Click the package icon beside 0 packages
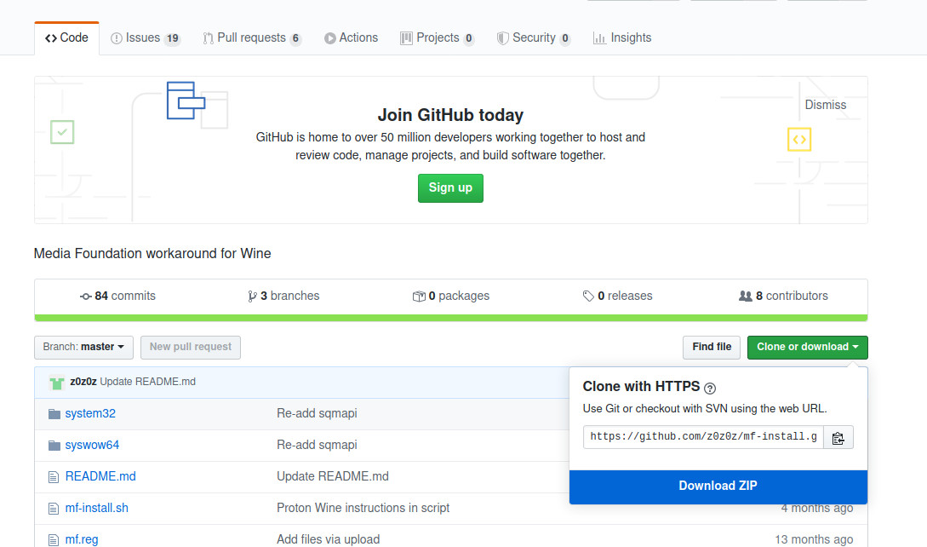The image size is (927, 547). [x=419, y=297]
